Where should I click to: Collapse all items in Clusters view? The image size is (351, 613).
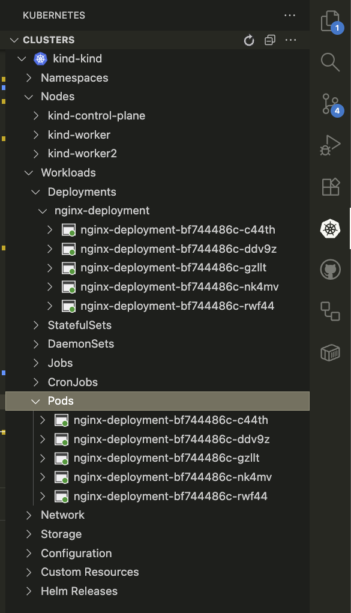[270, 40]
